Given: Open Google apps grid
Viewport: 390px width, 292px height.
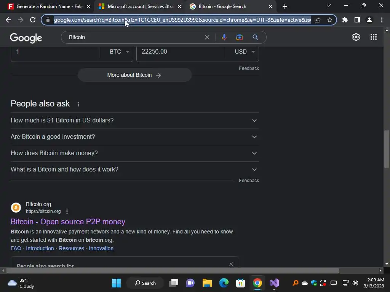Looking at the screenshot, I should click(374, 37).
